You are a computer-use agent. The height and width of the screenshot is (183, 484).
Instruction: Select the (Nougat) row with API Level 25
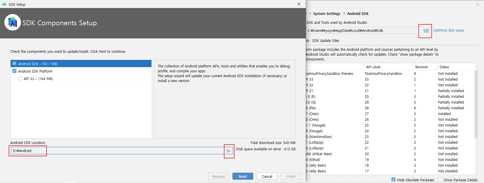tap(390, 125)
